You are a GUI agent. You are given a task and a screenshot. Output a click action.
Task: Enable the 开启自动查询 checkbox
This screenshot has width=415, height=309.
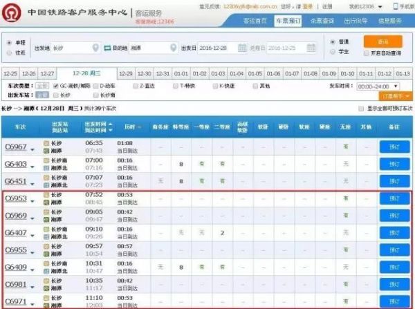click(368, 53)
